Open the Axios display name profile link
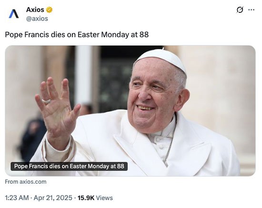This screenshot has width=262, height=208. tap(35, 10)
